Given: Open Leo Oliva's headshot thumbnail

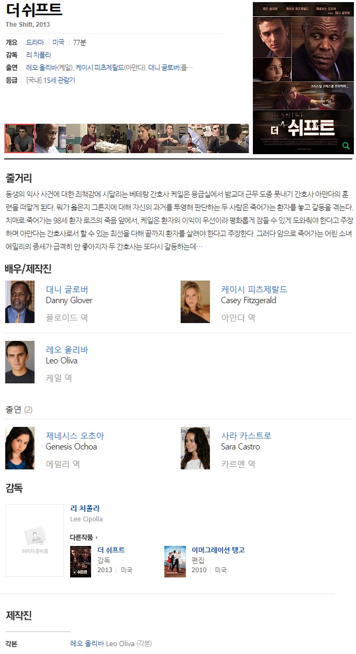Looking at the screenshot, I should pos(20,362).
